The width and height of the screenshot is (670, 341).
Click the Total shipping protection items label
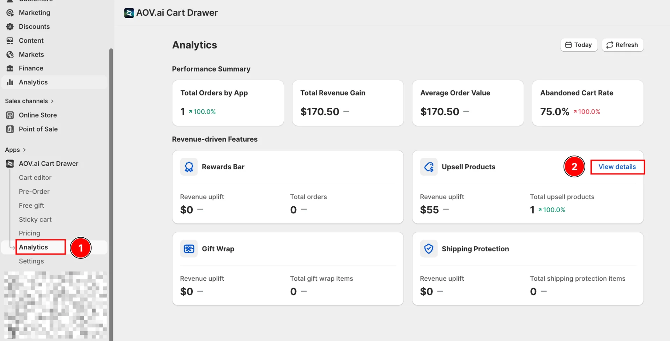(578, 279)
